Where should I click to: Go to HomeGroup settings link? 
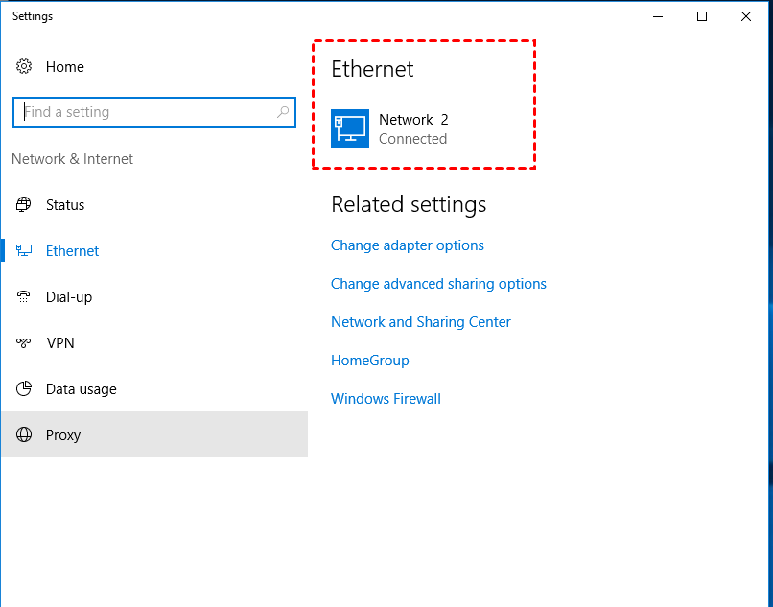point(370,361)
